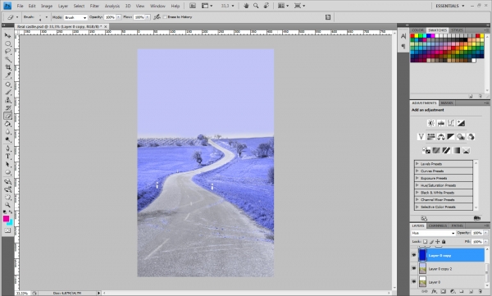Click the eraser Opacity input field

110,17
